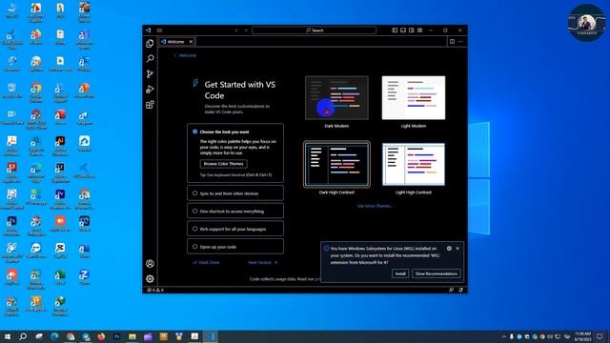Click the title bar Search field
610x343 pixels.
click(x=314, y=30)
